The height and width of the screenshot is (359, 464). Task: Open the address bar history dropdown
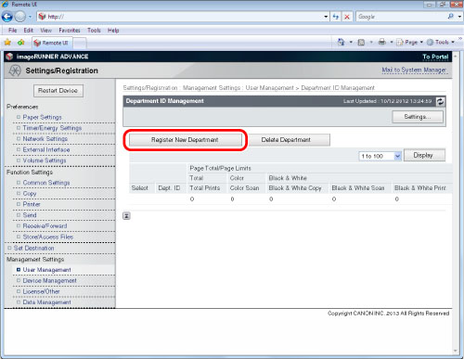pos(326,17)
